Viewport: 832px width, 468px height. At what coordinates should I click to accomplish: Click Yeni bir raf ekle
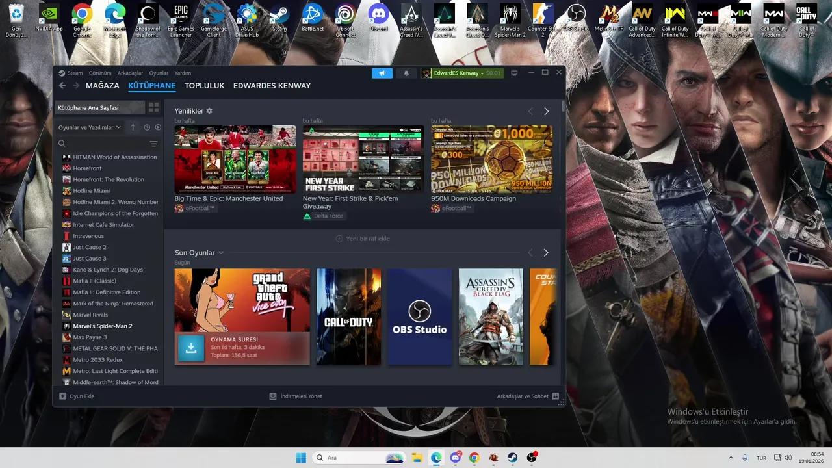(363, 239)
